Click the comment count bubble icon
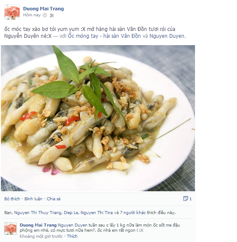 click(186, 199)
